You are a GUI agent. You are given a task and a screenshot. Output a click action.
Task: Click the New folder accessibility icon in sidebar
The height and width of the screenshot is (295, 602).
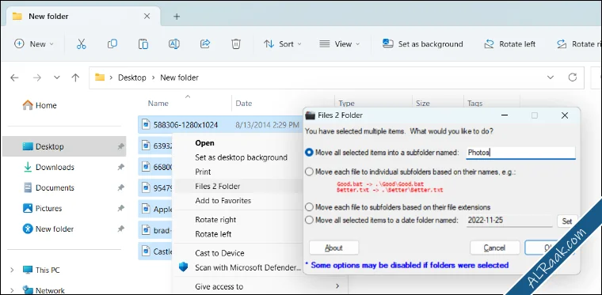(x=28, y=229)
